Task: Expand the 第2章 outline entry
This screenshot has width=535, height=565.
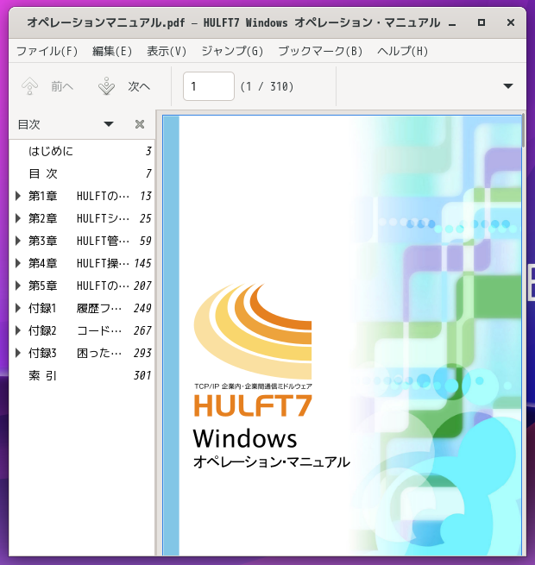Action: (x=17, y=218)
